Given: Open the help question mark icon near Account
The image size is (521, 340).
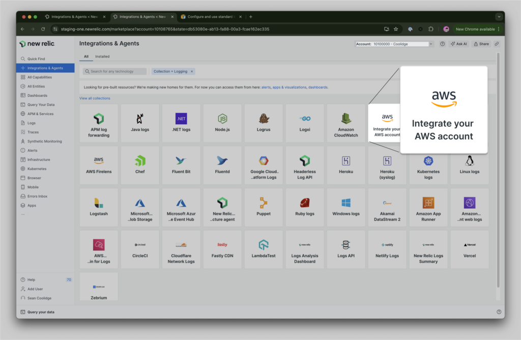Looking at the screenshot, I should coord(442,44).
